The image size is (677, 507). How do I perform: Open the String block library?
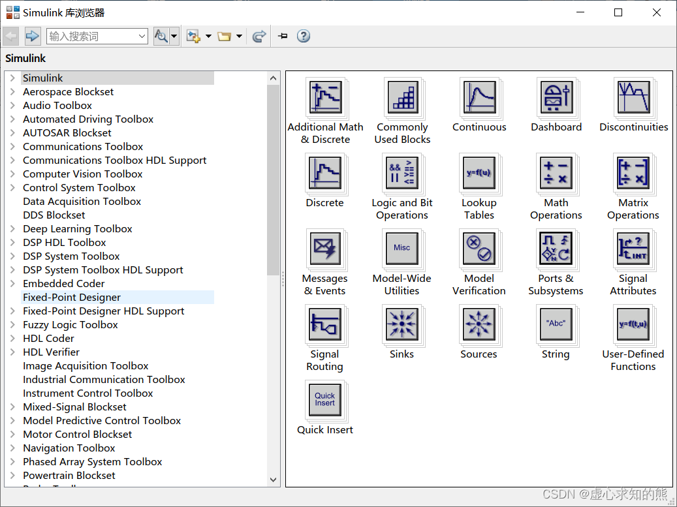pyautogui.click(x=556, y=325)
